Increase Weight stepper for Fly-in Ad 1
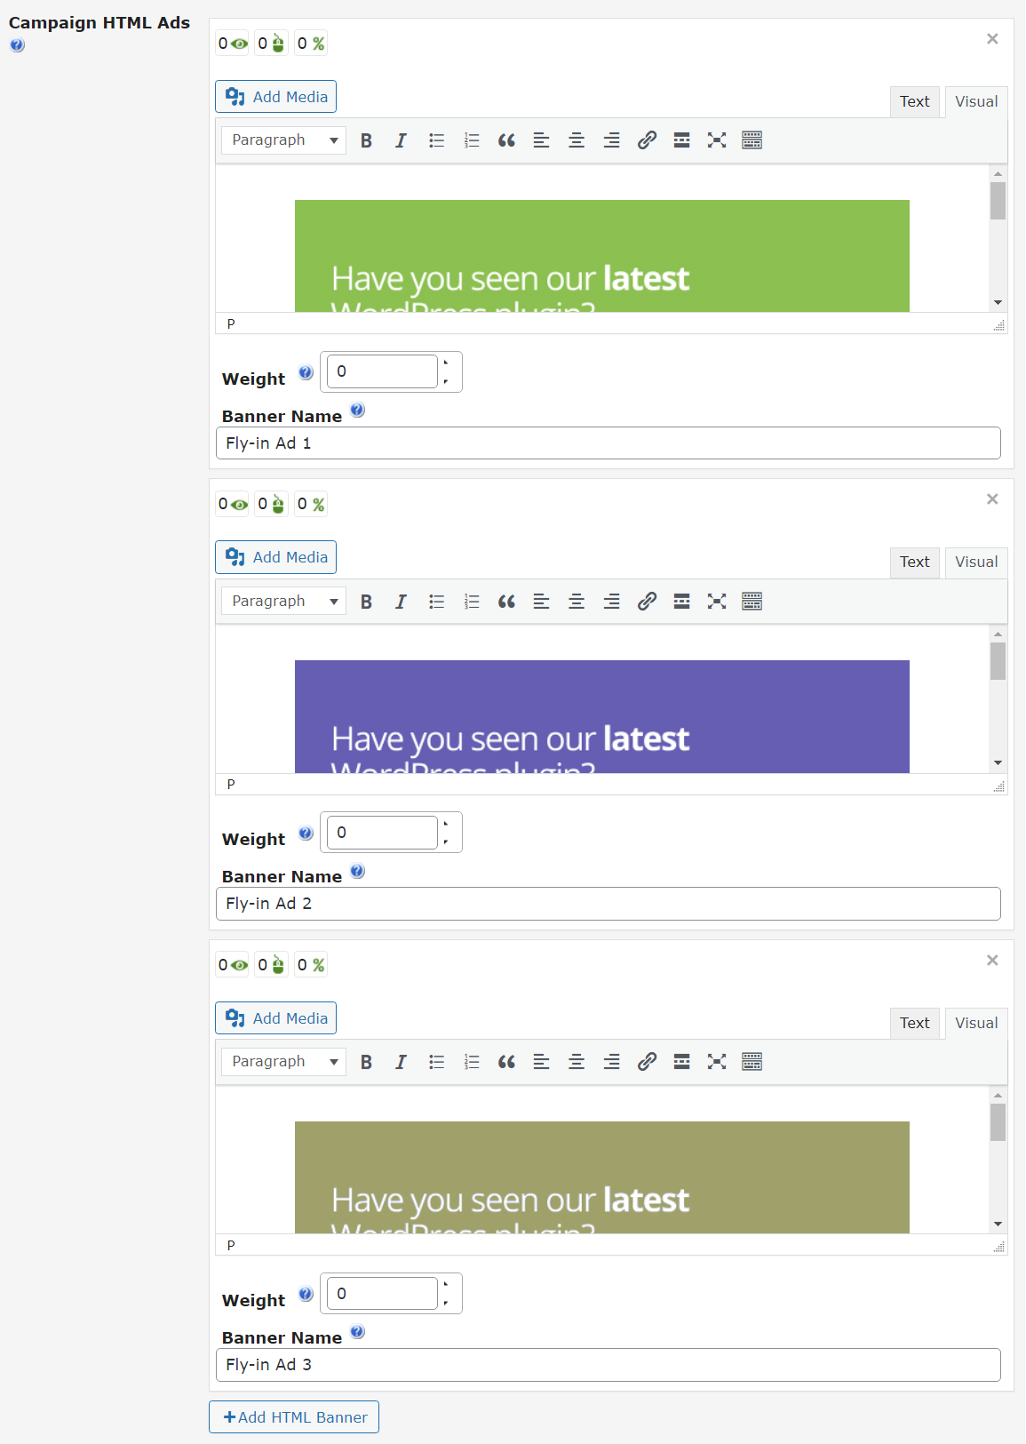 point(446,363)
